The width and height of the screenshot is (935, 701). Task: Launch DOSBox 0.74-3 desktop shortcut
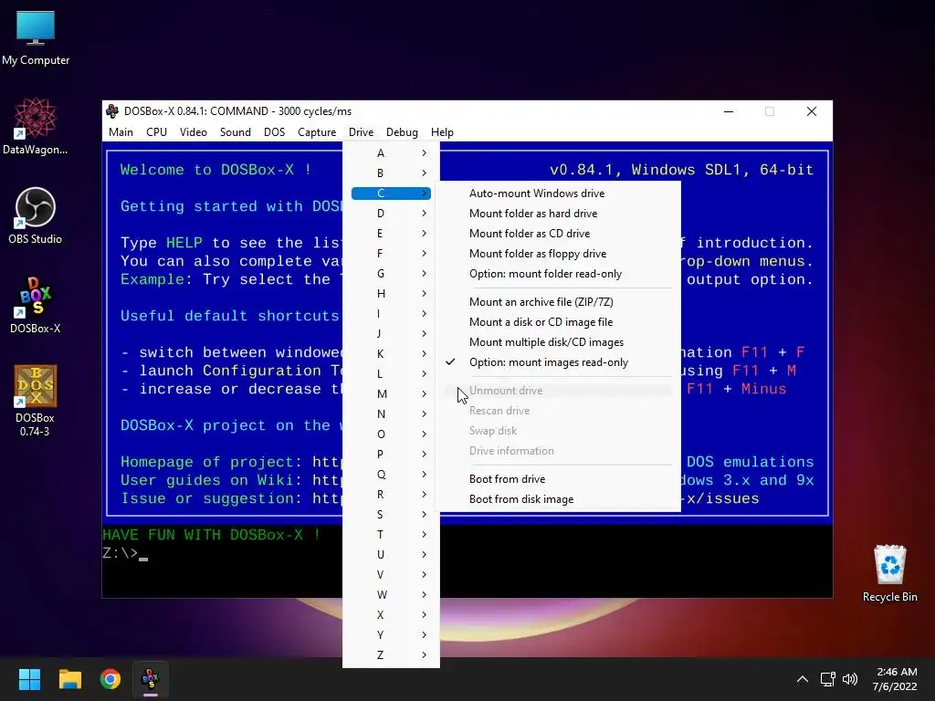36,401
